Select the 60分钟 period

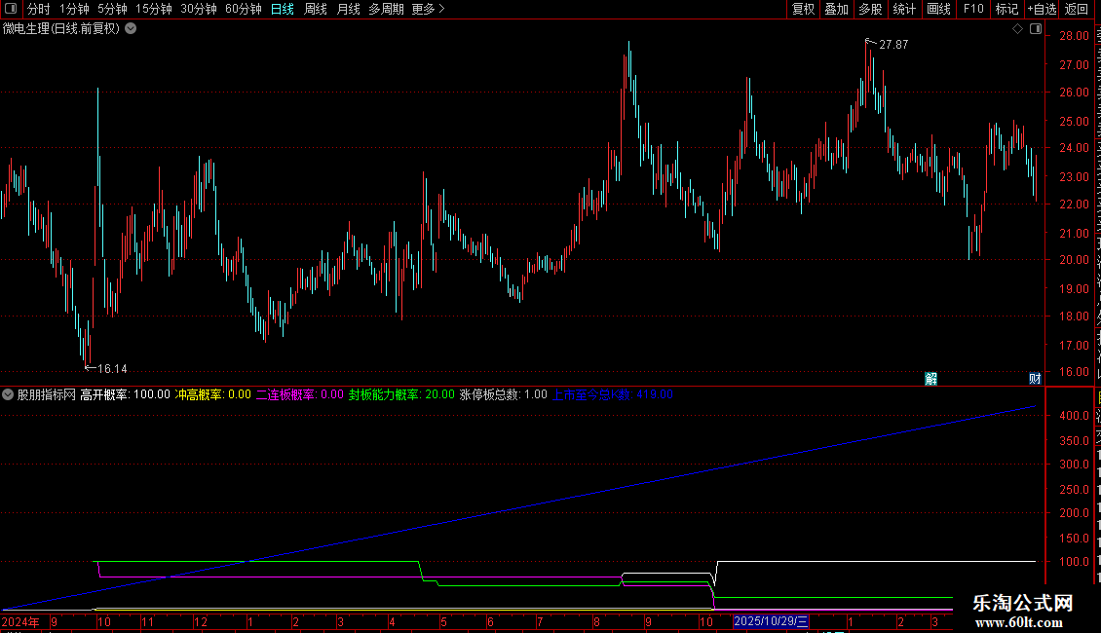[244, 9]
